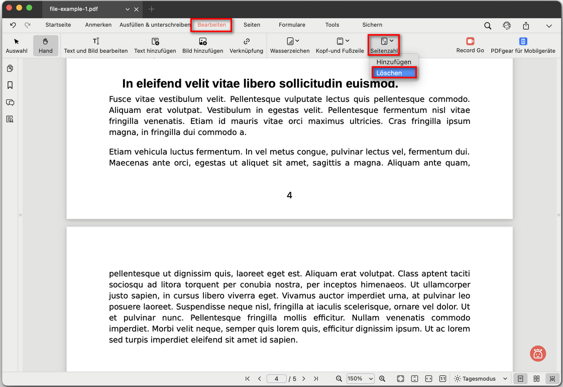Screen dimensions: 563x387
Task: Launch Record Go from the toolbar
Action: tap(470, 45)
